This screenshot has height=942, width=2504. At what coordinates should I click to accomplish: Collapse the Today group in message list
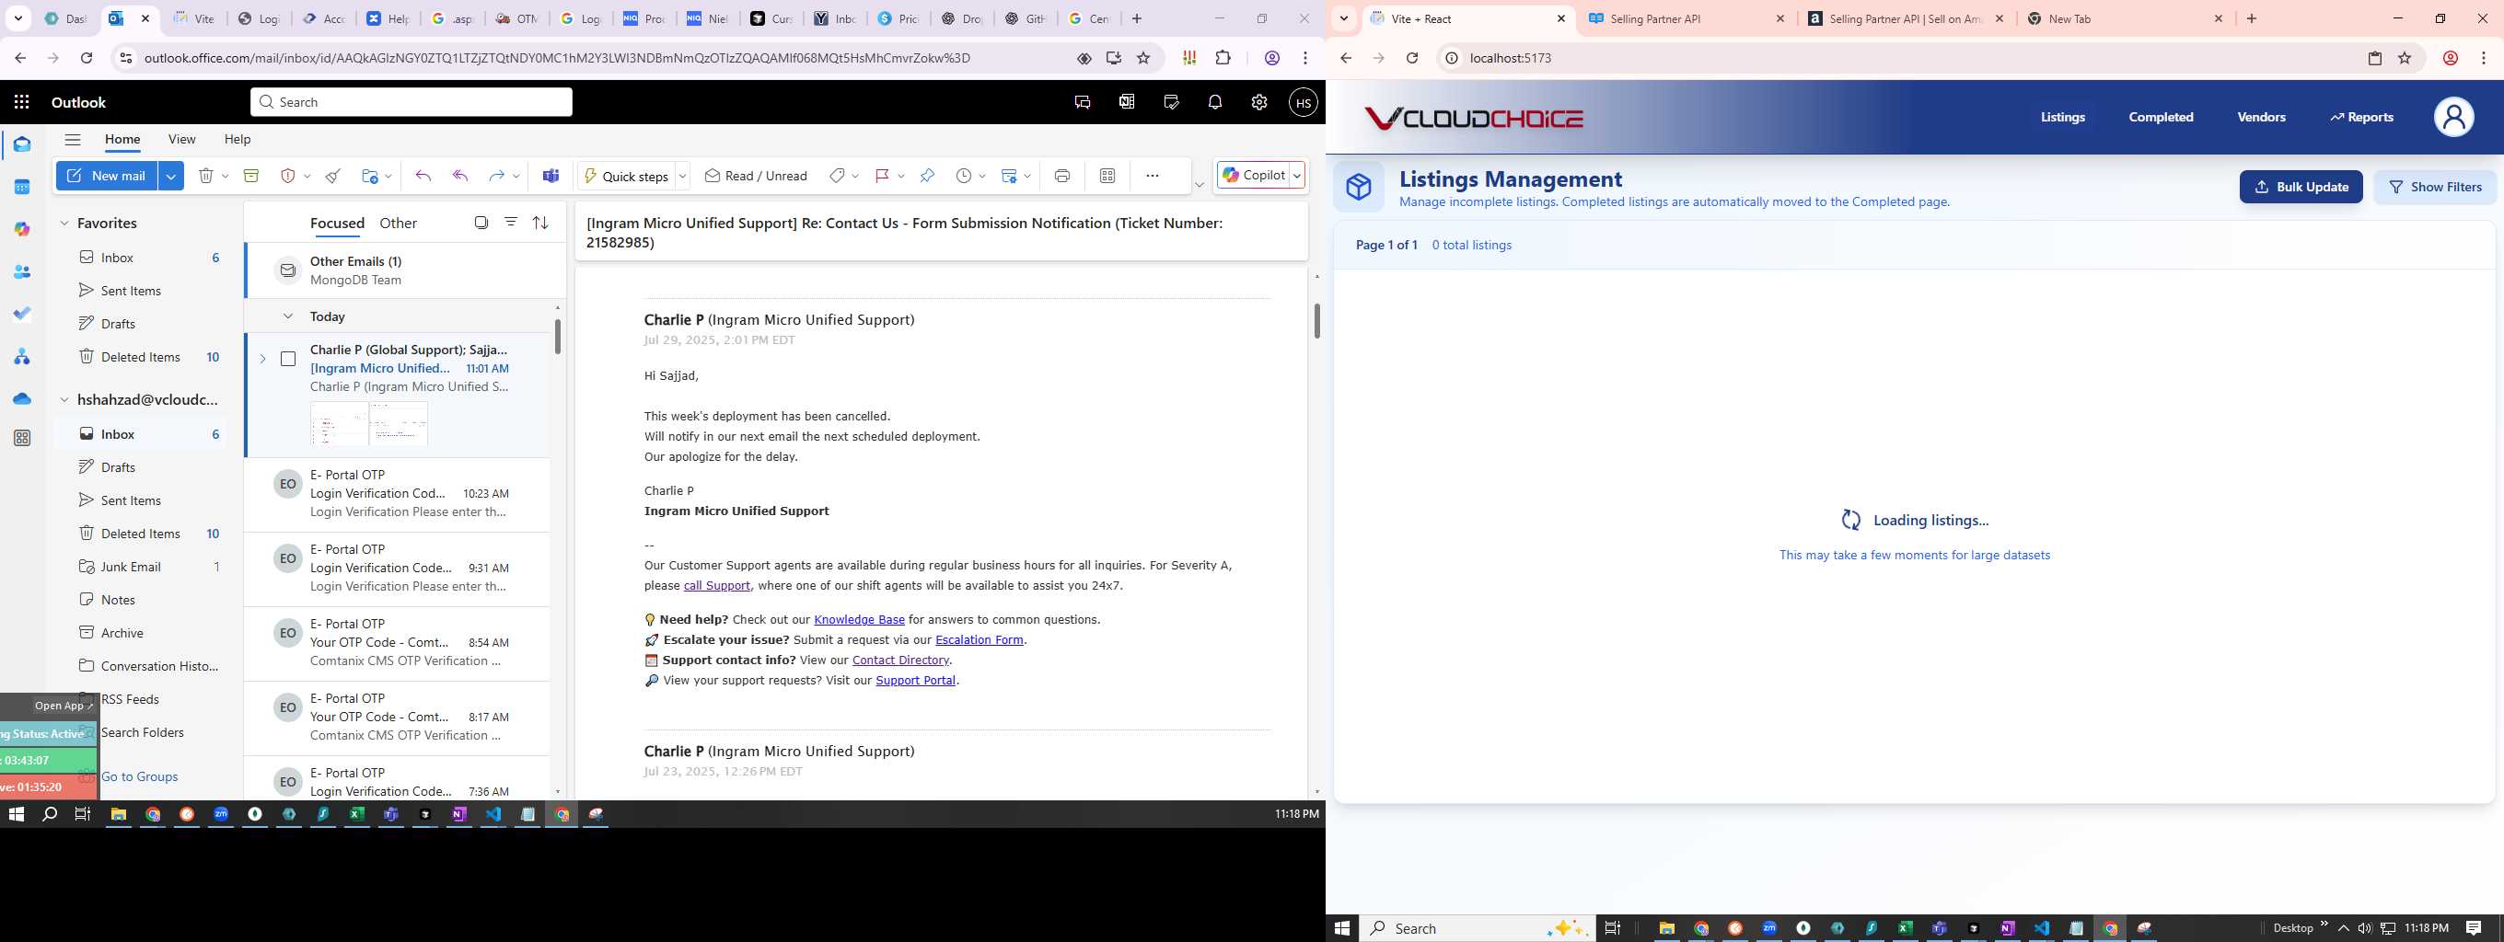[x=288, y=316]
